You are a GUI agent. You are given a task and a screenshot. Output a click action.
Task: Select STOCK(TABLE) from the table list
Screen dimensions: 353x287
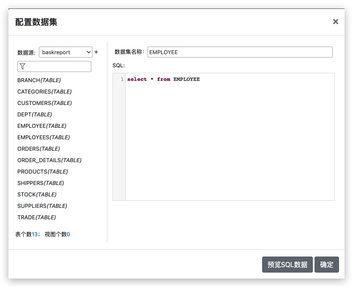37,194
